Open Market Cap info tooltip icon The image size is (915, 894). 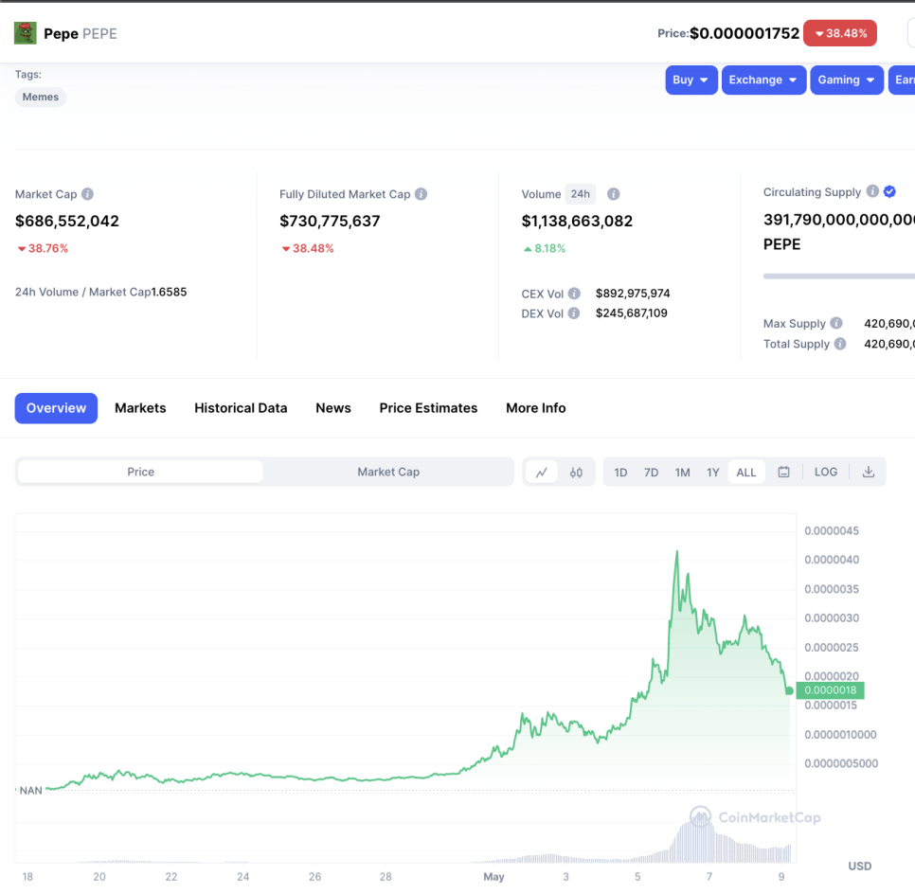point(87,194)
